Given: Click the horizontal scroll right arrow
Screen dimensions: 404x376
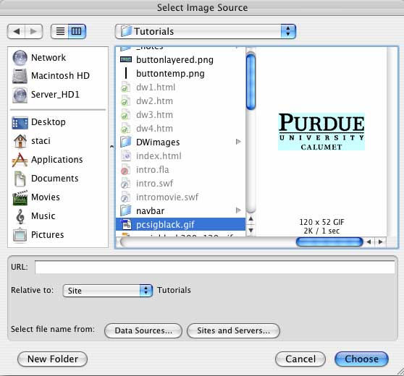Looking at the screenshot, I should click(380, 242).
